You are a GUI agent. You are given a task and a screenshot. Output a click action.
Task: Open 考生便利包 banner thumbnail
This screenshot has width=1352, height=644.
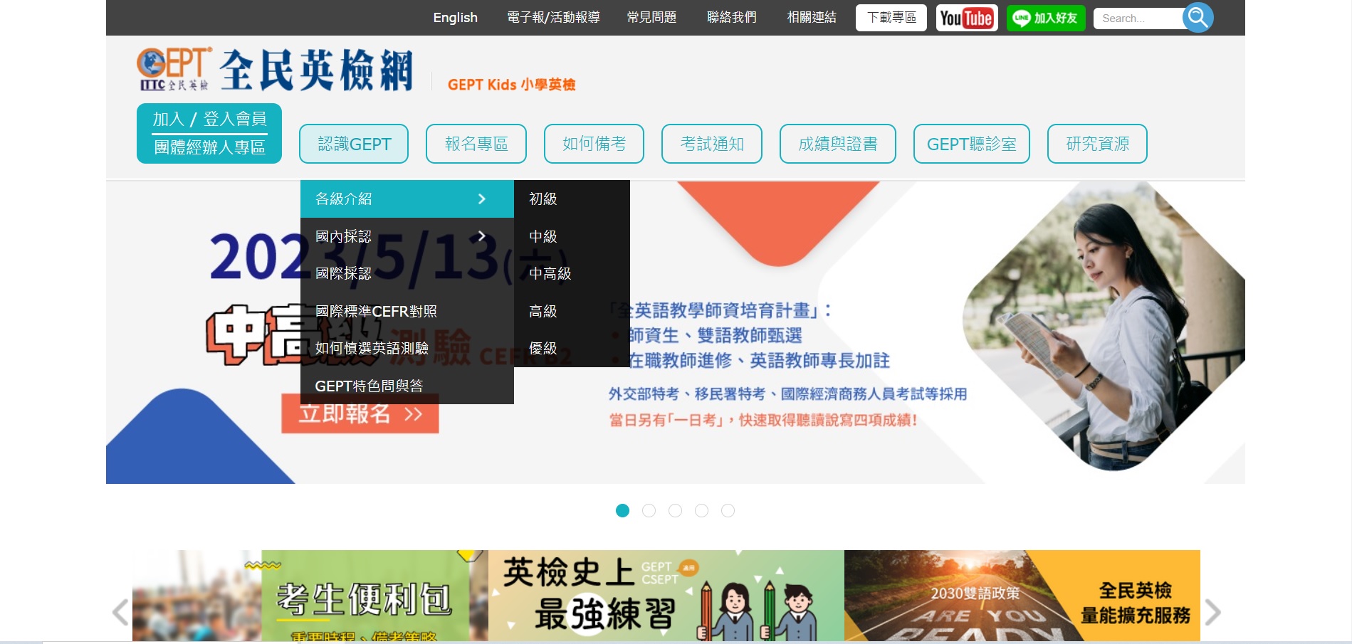[310, 596]
